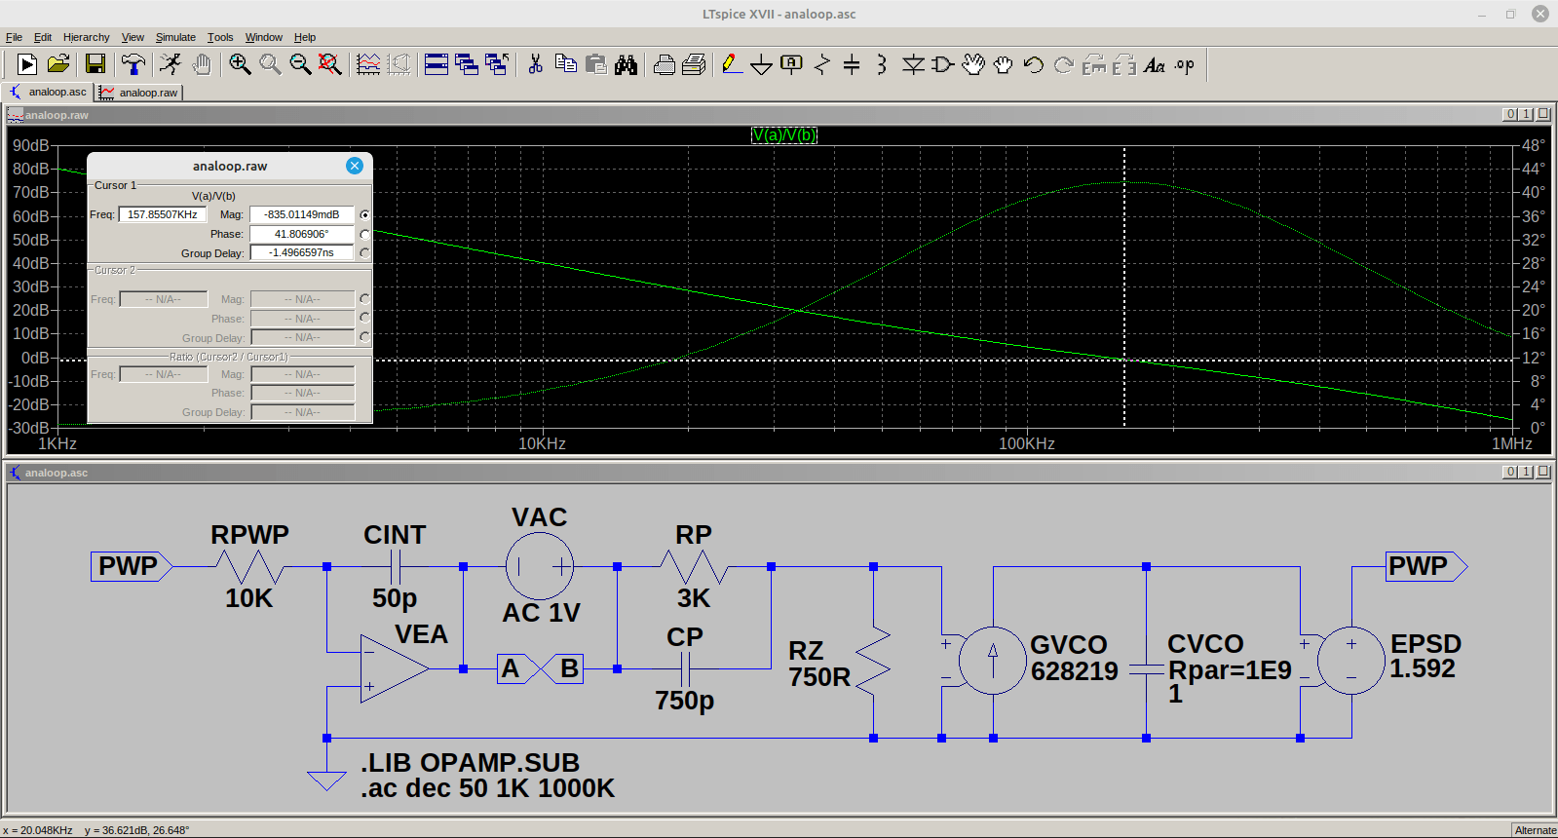The image size is (1558, 838).
Task: Click the 'Alternate' status bar entry
Action: pyautogui.click(x=1535, y=830)
